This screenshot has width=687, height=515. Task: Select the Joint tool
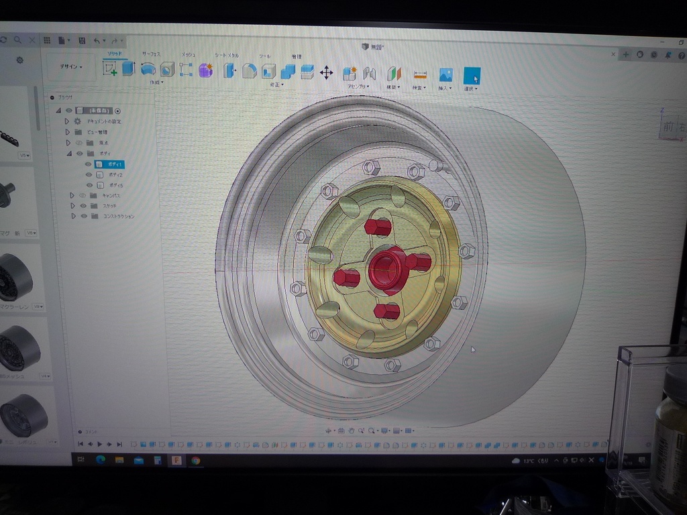click(x=370, y=73)
